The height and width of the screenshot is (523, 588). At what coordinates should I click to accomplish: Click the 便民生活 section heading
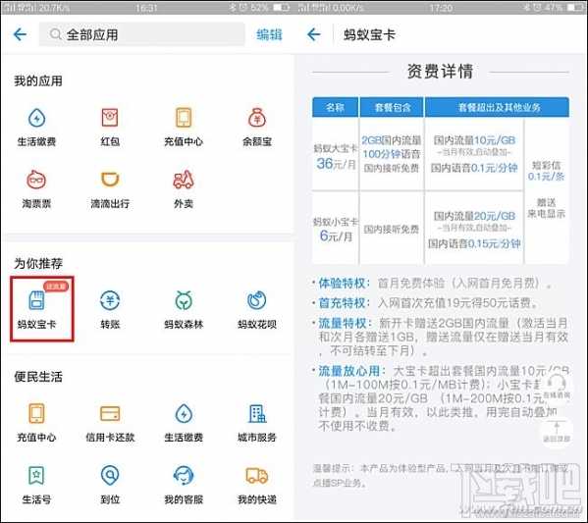click(38, 377)
